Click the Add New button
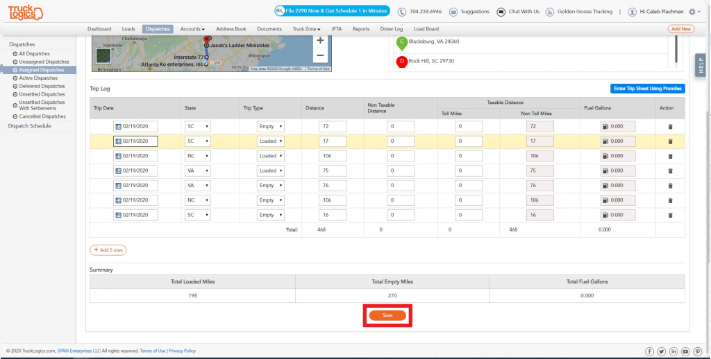Screen dimensions: 711x359 681,29
